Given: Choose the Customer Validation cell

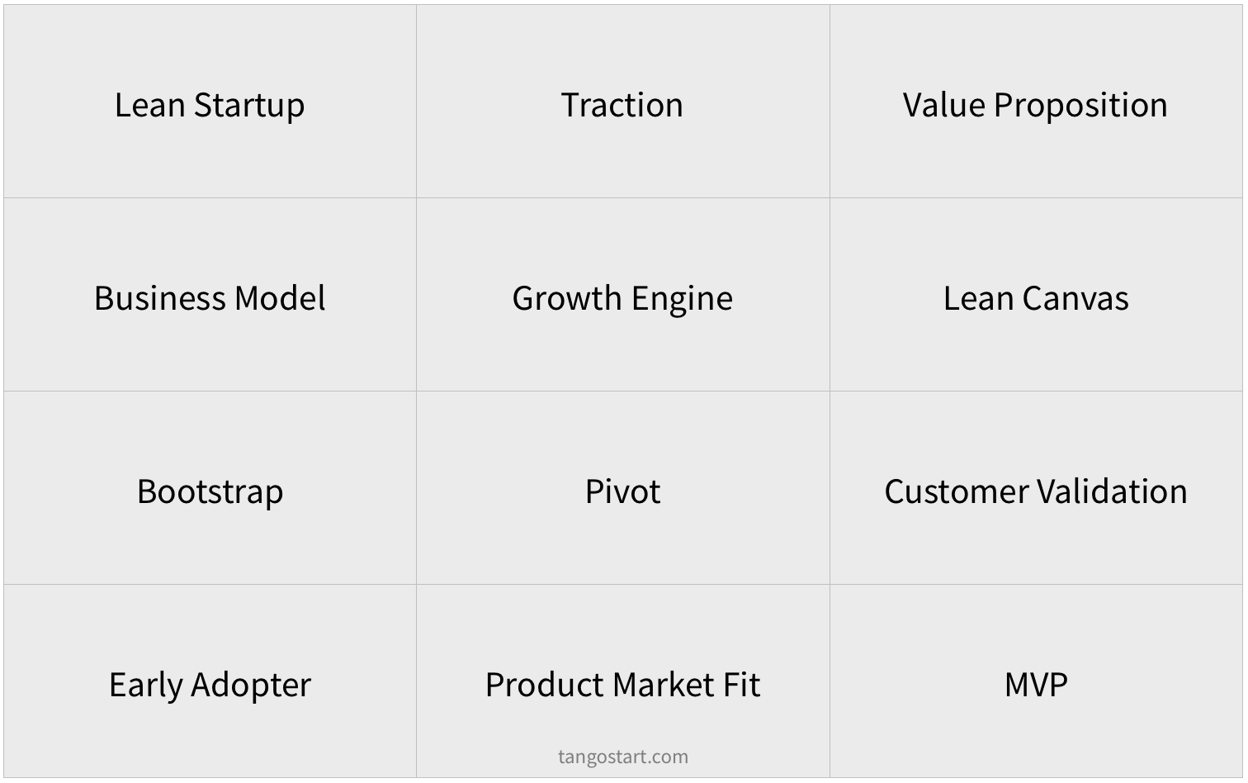Looking at the screenshot, I should [x=1036, y=488].
